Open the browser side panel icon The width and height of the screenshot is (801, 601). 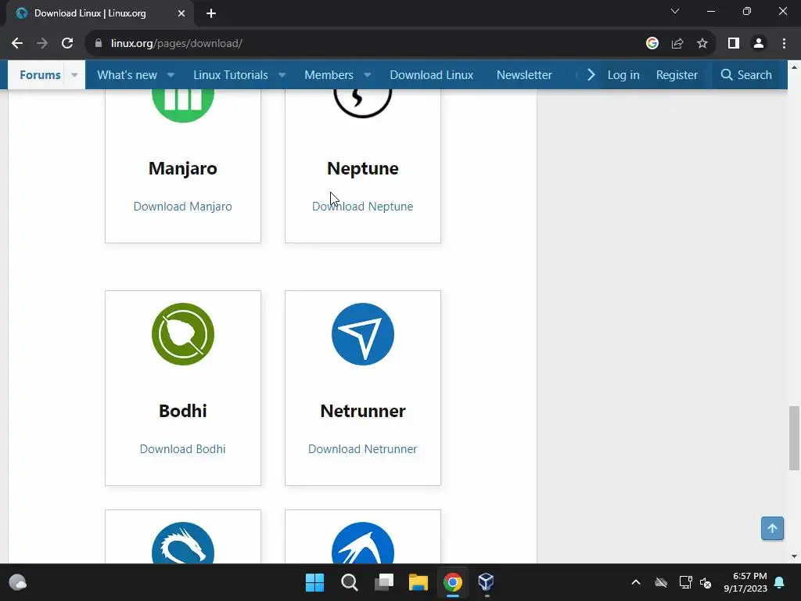pyautogui.click(x=734, y=44)
